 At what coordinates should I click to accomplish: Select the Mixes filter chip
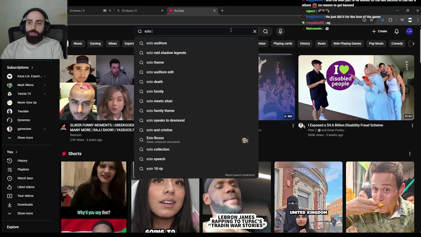[113, 43]
